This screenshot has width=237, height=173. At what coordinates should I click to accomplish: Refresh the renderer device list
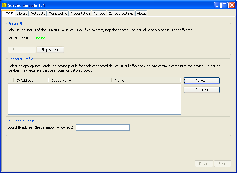(201, 81)
